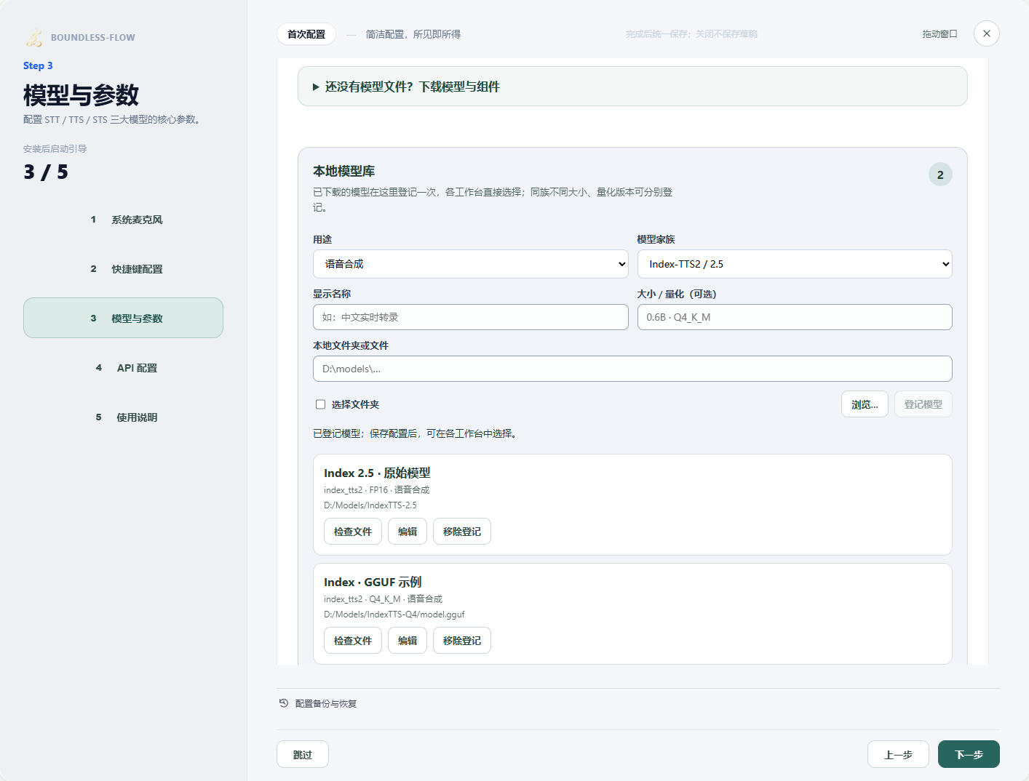Click the 本地模型库 count badge 2
This screenshot has height=781, width=1029.
pyautogui.click(x=940, y=175)
